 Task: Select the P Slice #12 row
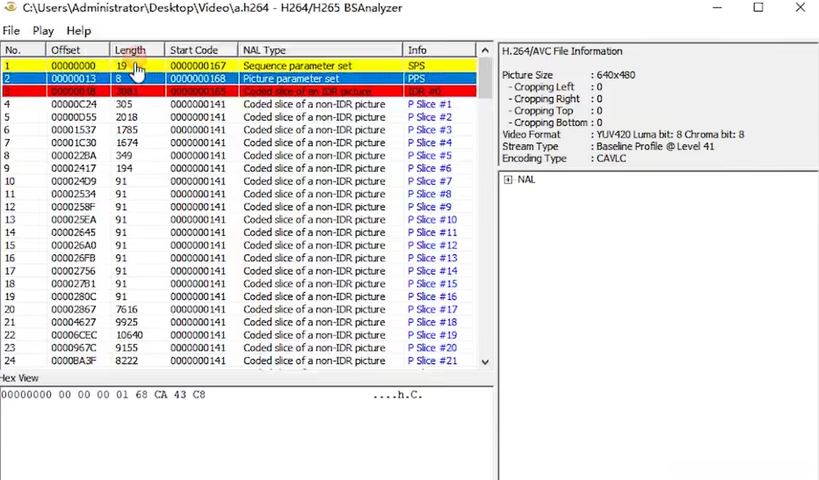(239, 245)
